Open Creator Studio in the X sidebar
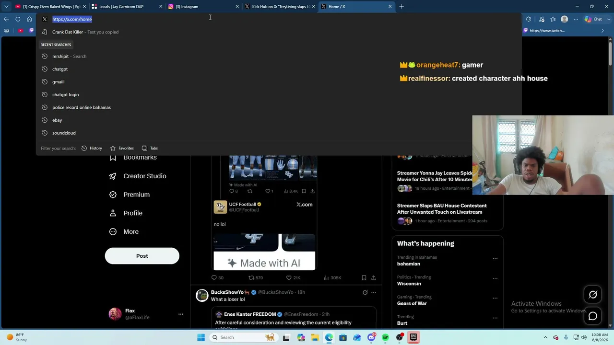This screenshot has width=614, height=345. (x=138, y=176)
